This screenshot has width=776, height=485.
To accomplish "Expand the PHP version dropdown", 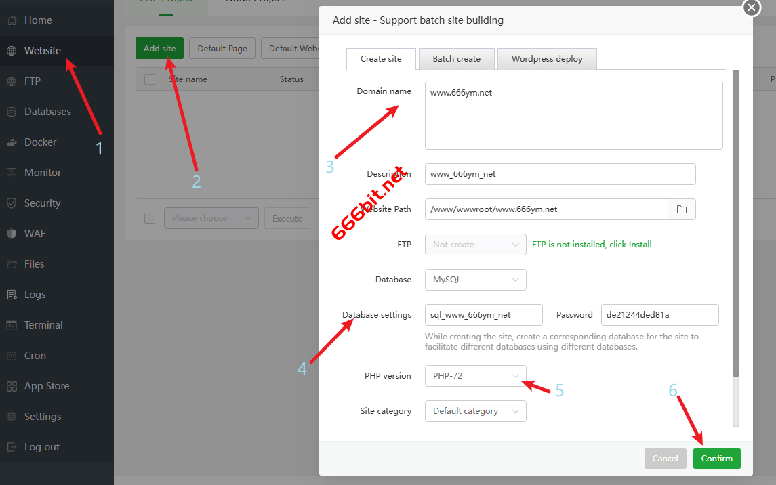I will coord(475,376).
